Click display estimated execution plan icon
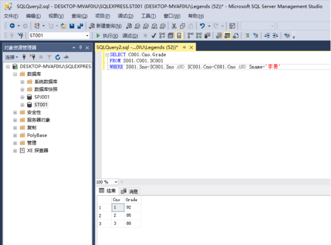The image size is (331, 245). tap(162, 35)
